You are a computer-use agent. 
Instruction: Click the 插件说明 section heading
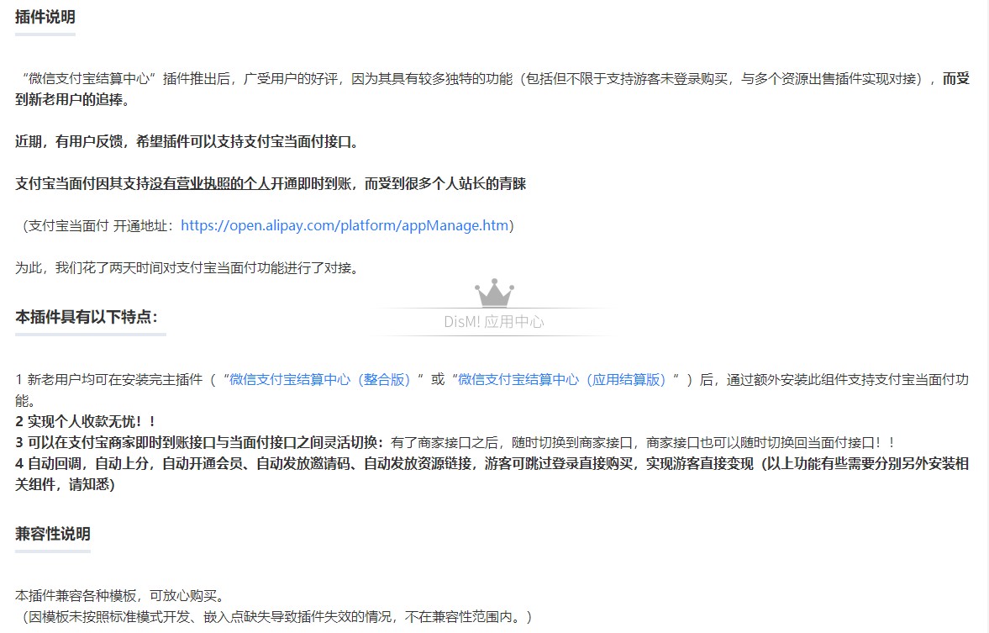(45, 16)
